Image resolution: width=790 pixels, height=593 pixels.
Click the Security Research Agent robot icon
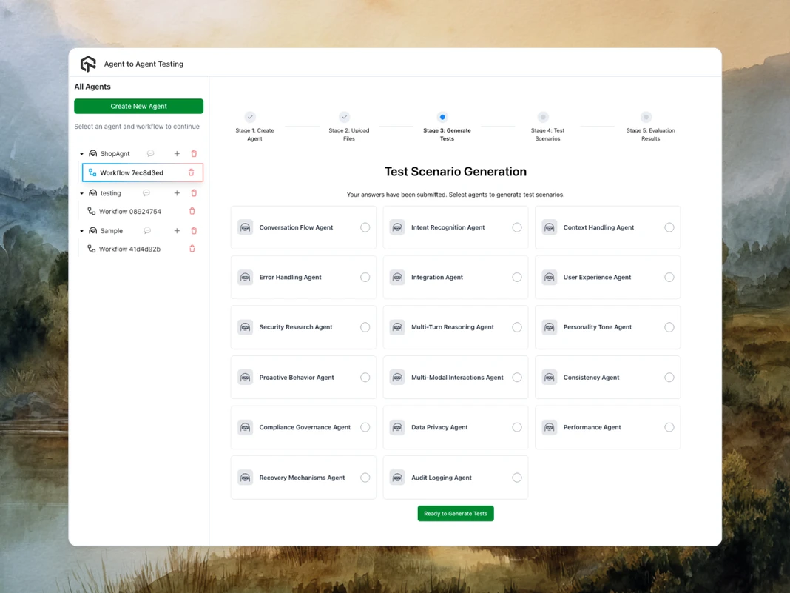click(x=246, y=327)
